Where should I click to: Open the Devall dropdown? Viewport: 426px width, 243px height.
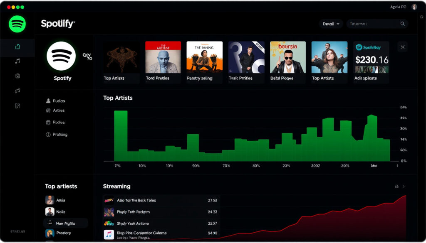[x=331, y=24]
